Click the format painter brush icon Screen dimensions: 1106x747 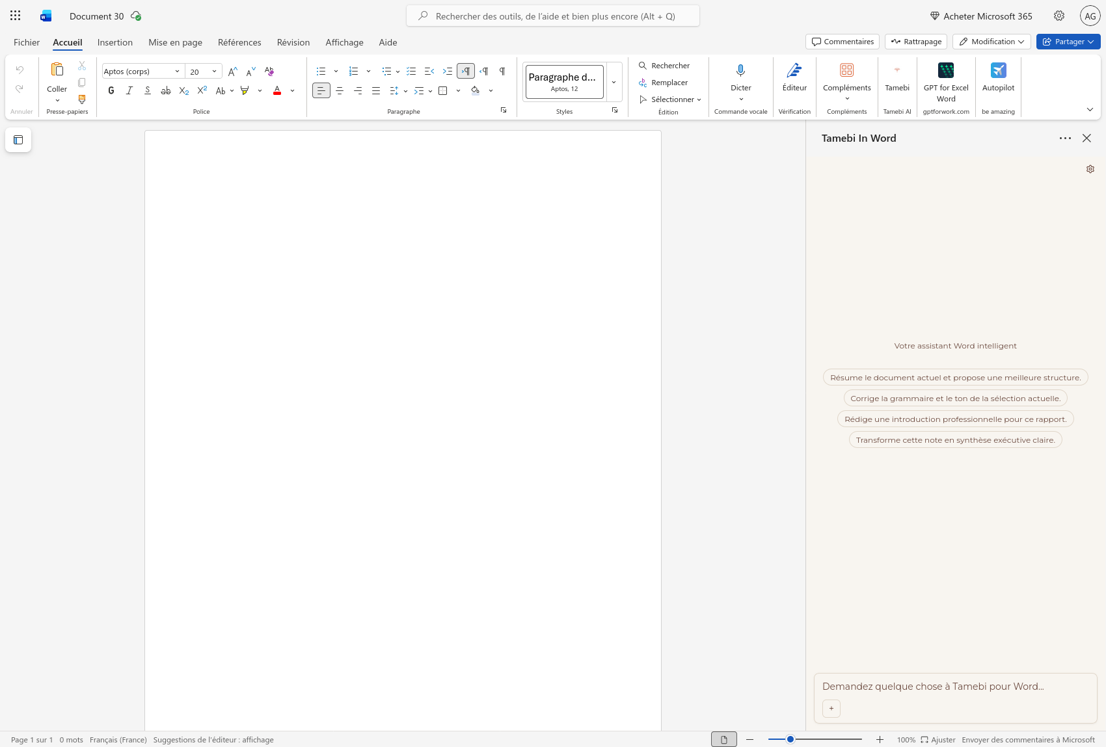82,99
